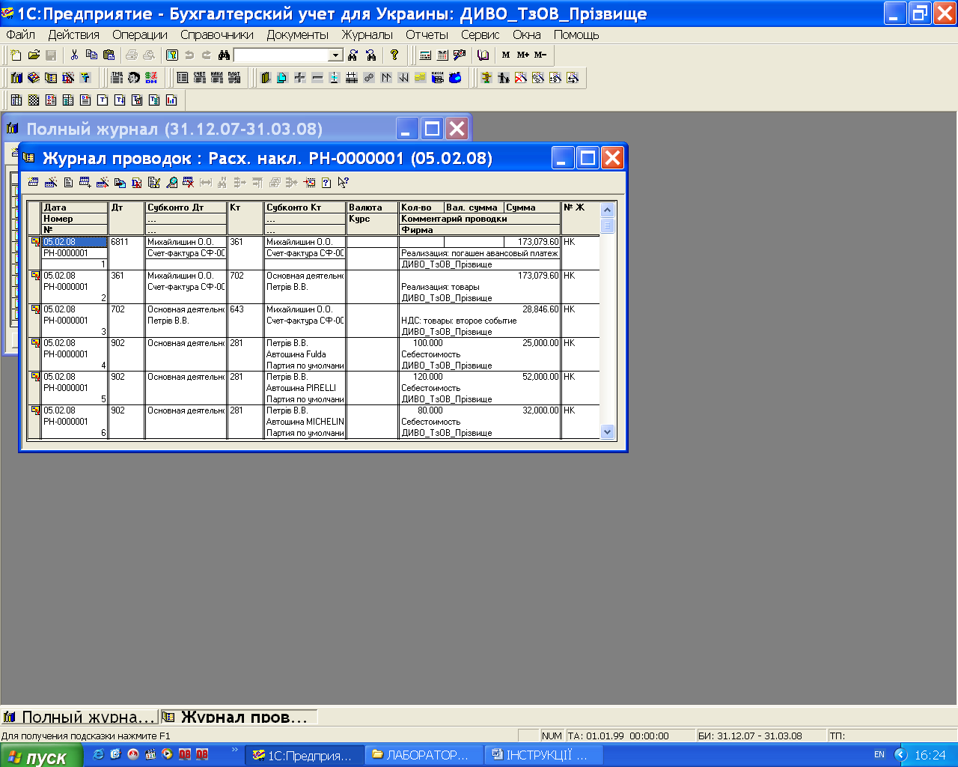This screenshot has height=767, width=958.
Task: Click the plus sign toolbar icon
Action: [299, 77]
